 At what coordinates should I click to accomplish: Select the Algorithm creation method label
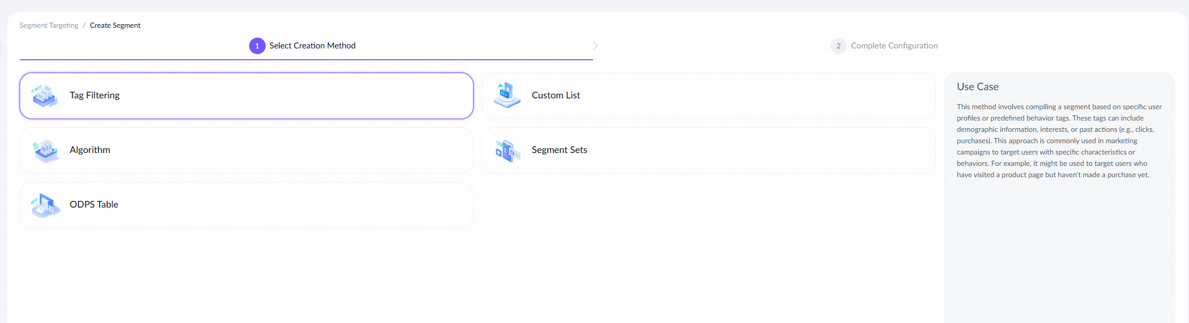click(90, 150)
